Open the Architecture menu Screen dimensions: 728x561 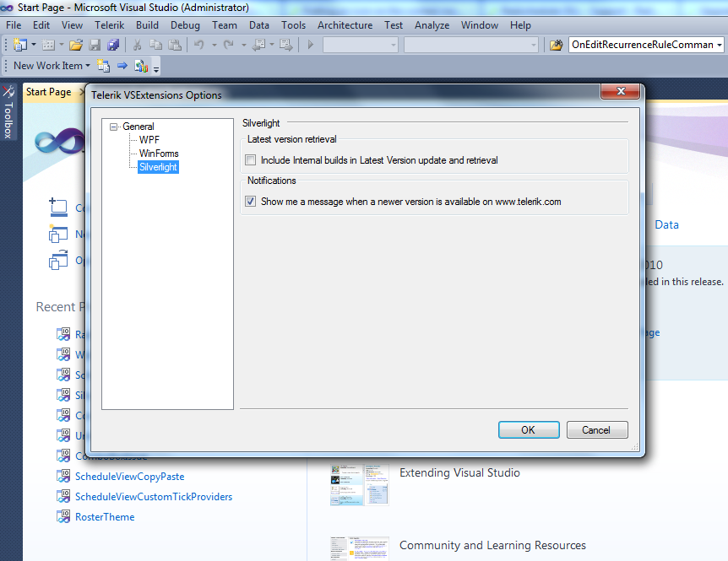345,25
